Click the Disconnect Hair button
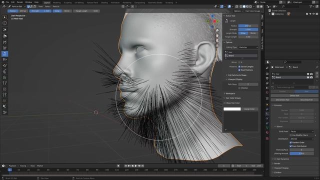Viewport: 320px width, 180px height. (x=282, y=100)
